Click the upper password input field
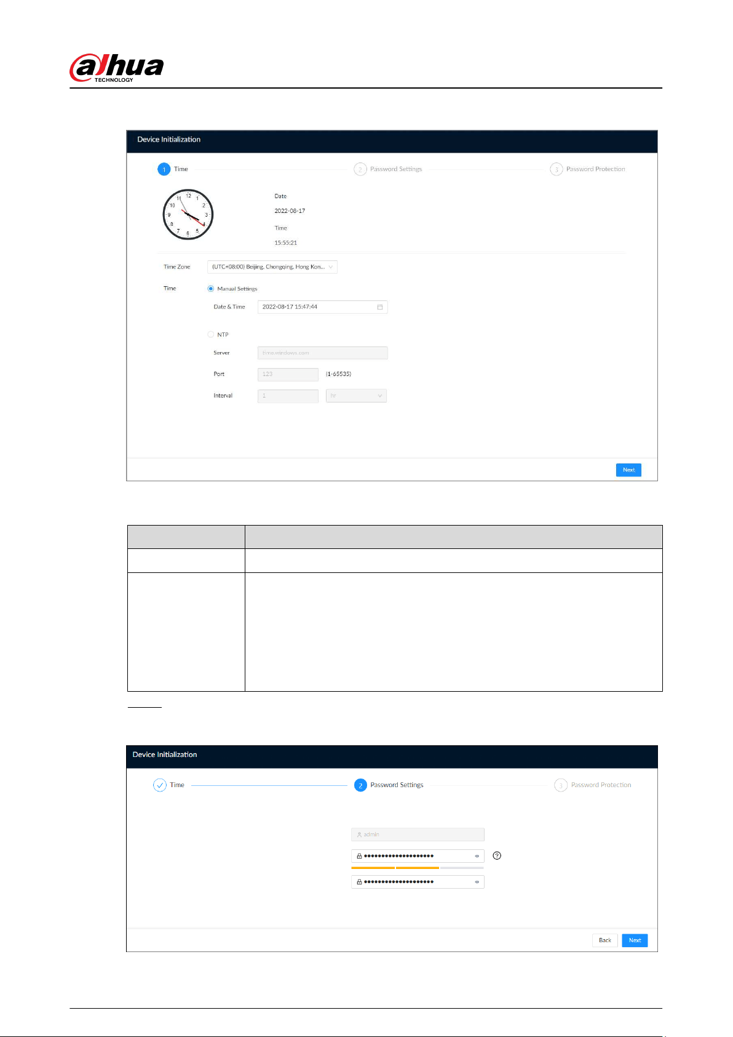This screenshot has height=1037, width=733. [418, 856]
